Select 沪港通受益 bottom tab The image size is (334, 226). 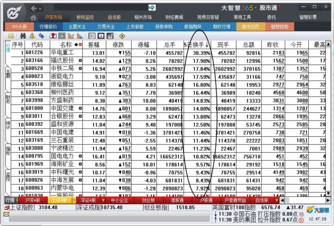click(235, 200)
